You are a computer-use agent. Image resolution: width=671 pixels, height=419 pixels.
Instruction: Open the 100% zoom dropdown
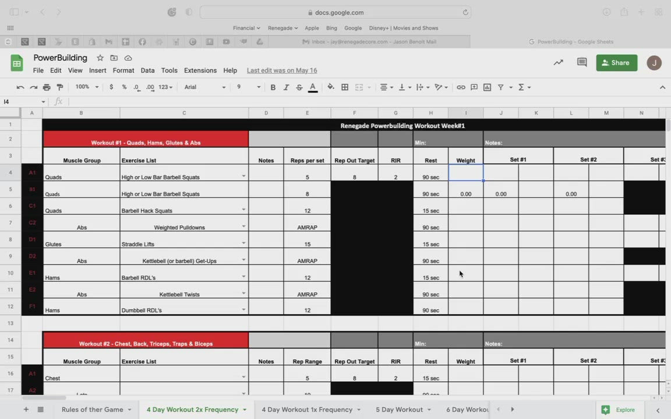point(87,87)
